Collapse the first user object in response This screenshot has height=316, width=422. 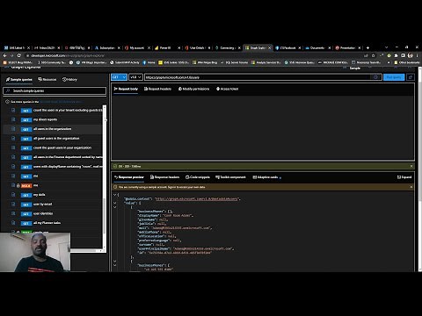coord(114,207)
